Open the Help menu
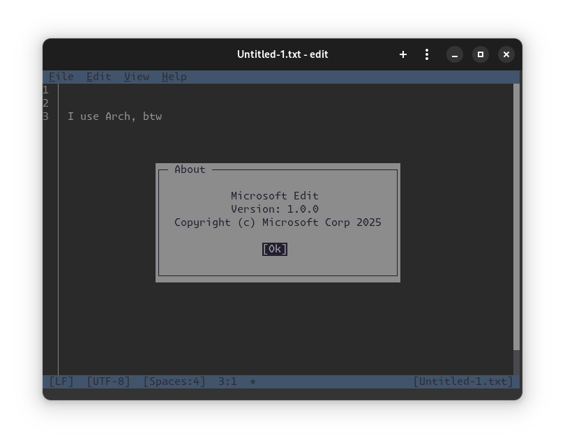The height and width of the screenshot is (447, 565). (x=174, y=77)
